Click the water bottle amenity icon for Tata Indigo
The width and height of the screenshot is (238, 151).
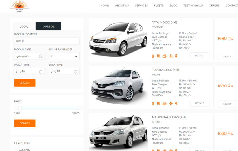point(153,56)
